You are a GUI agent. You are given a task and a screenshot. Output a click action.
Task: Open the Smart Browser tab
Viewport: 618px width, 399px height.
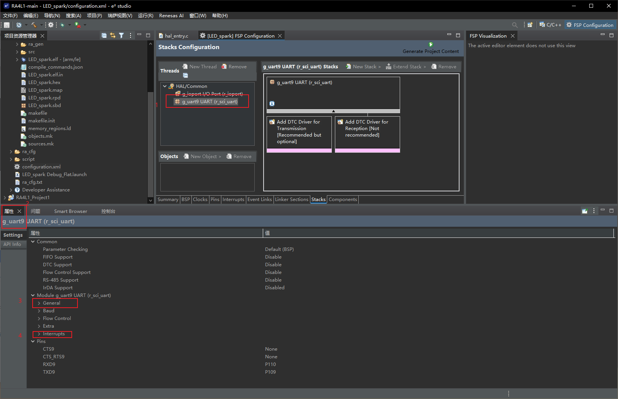pyautogui.click(x=71, y=211)
